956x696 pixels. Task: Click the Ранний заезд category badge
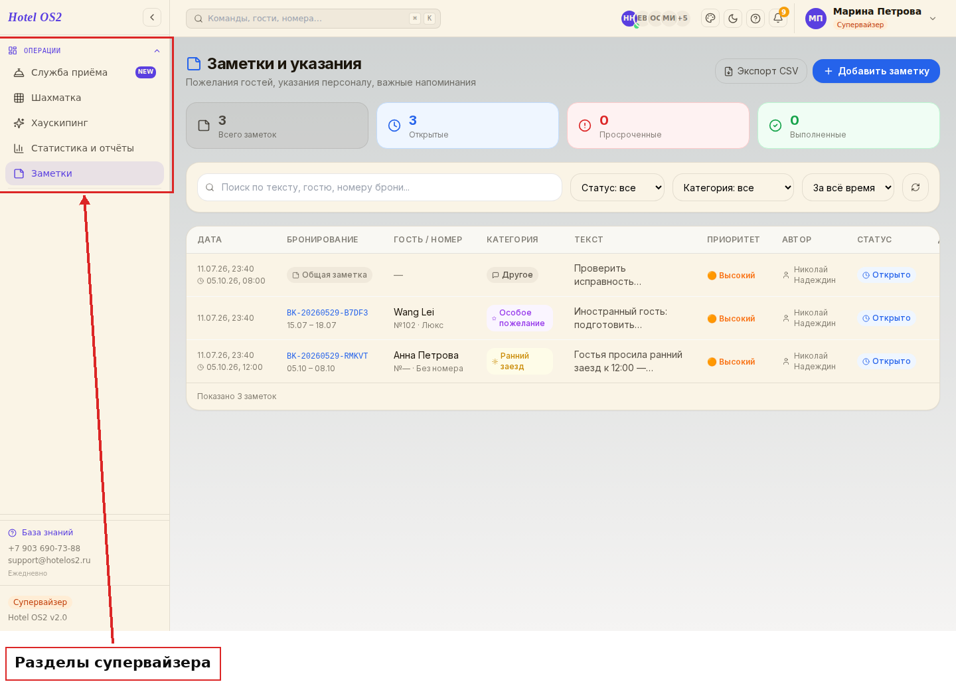[x=520, y=361]
